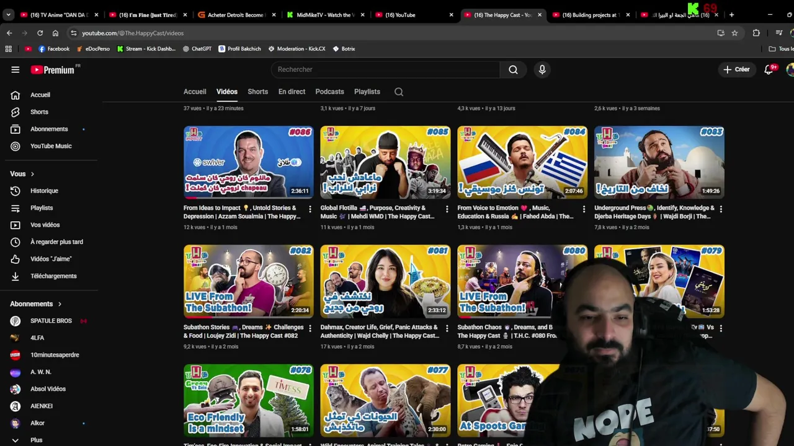Open Dahmax, Creator Life video title

pyautogui.click(x=380, y=331)
